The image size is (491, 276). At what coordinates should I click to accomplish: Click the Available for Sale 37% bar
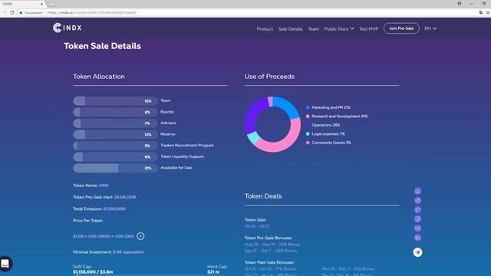116,168
